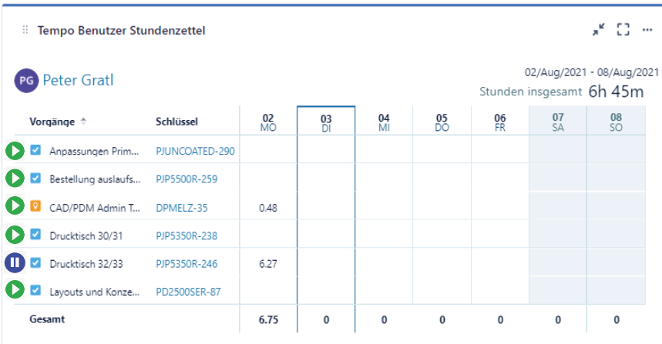
Task: Click the 6.27 hours cell on Monday
Action: (x=268, y=264)
